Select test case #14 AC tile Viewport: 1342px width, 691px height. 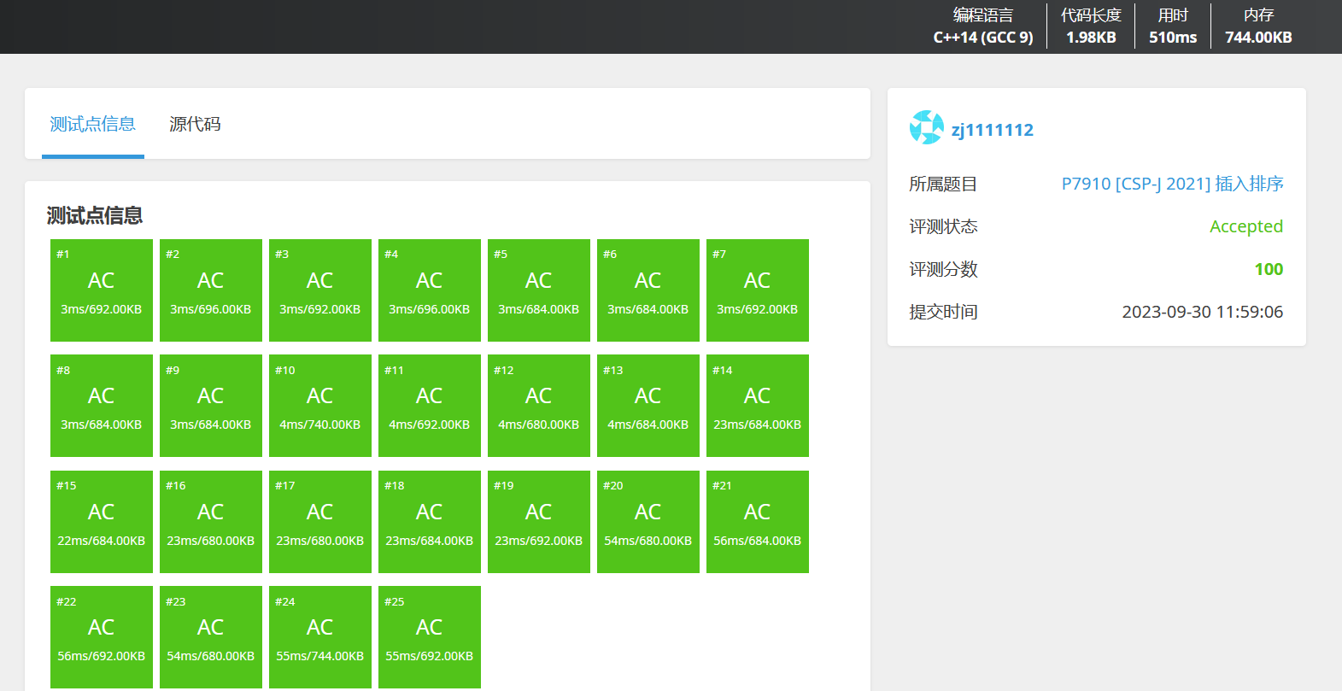tap(758, 406)
